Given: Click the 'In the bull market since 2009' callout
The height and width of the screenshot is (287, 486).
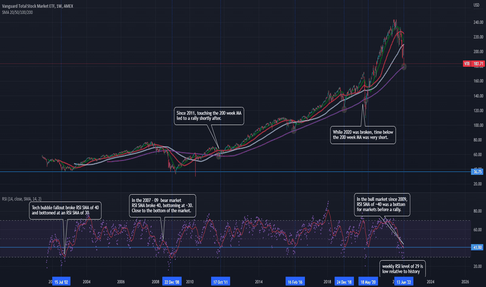Looking at the screenshot, I should point(382,205).
